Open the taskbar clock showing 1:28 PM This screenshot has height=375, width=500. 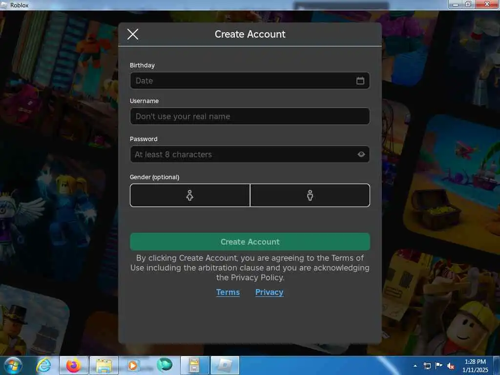pyautogui.click(x=475, y=366)
